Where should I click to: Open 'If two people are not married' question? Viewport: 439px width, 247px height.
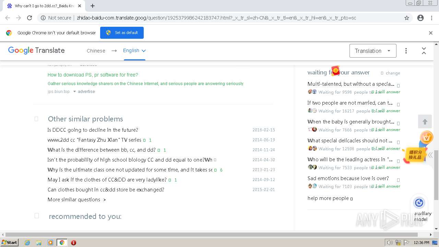pyautogui.click(x=350, y=103)
